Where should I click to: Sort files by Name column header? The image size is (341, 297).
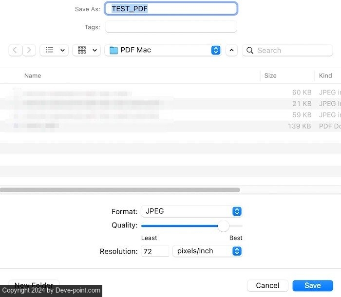point(33,75)
